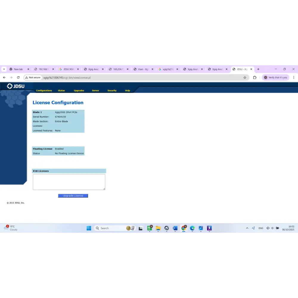Open the Configurations menu
Image resolution: width=298 pixels, height=298 pixels.
44,91
